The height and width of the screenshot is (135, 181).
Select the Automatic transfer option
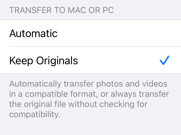[x=90, y=33]
